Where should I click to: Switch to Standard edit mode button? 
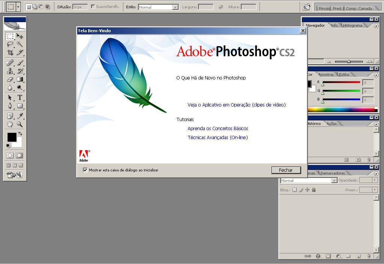point(10,156)
